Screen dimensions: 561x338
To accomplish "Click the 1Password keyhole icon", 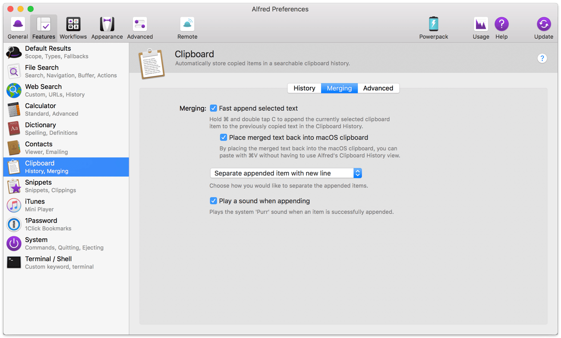I will (14, 224).
